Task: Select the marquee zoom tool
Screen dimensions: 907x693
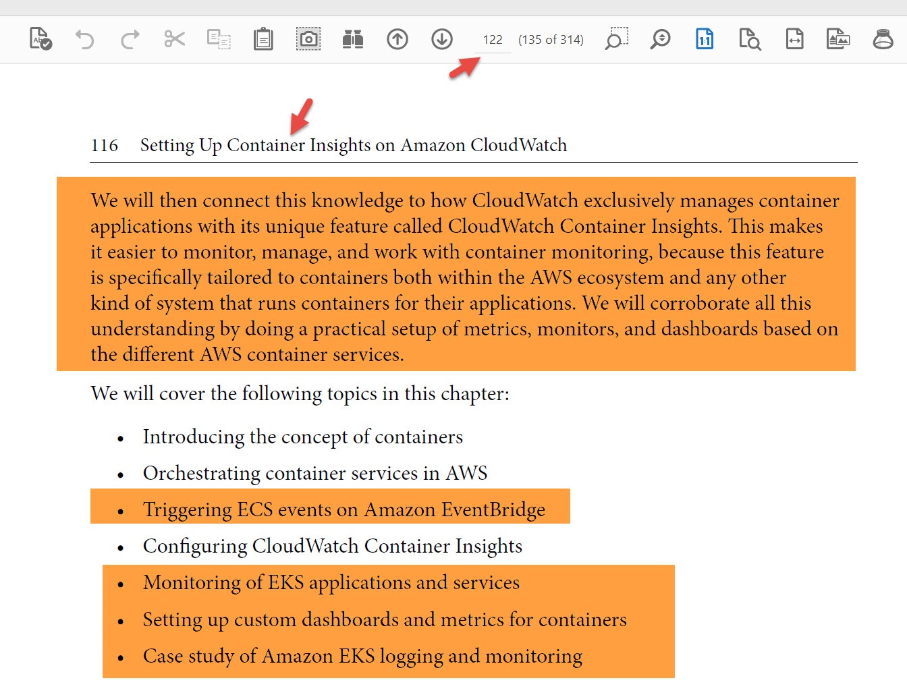Action: pos(616,39)
